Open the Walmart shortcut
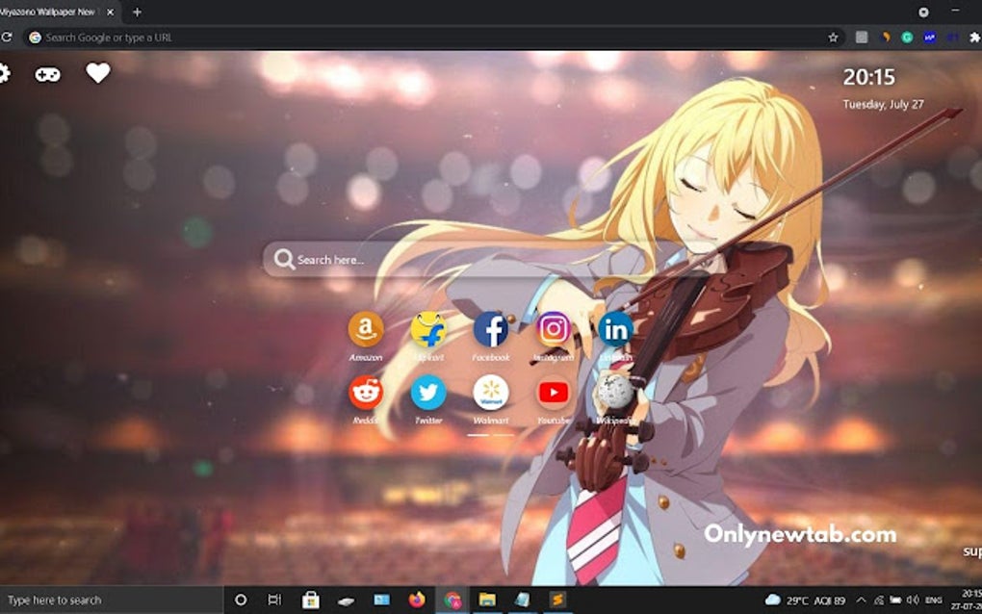 click(491, 393)
